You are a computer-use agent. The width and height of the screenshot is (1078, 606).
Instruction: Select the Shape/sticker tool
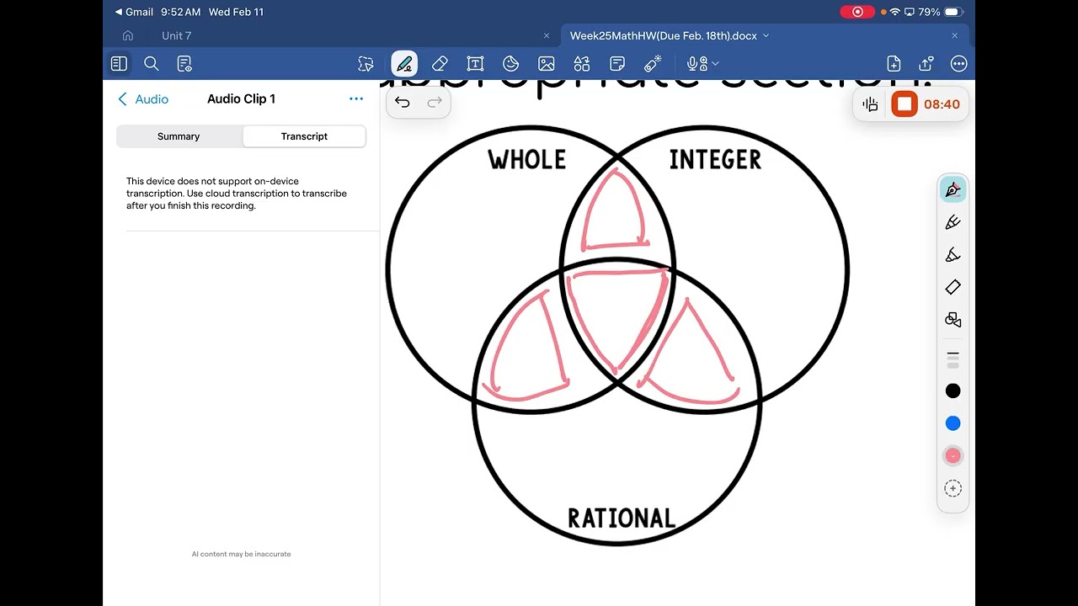(x=510, y=64)
